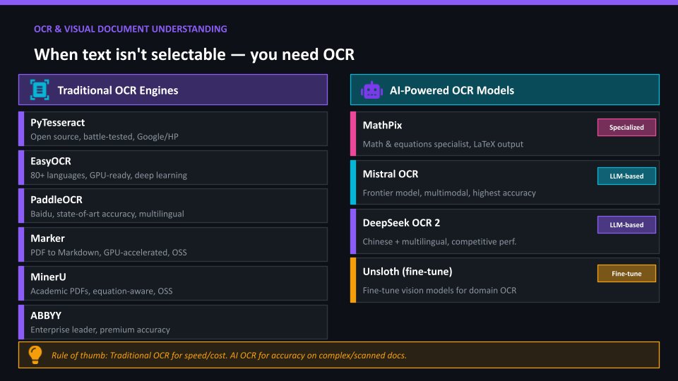Click the AI-Powered OCR Models header text
The image size is (678, 381).
coord(452,90)
